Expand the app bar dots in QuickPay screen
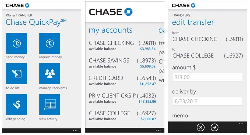250x135 pixels. point(75,131)
